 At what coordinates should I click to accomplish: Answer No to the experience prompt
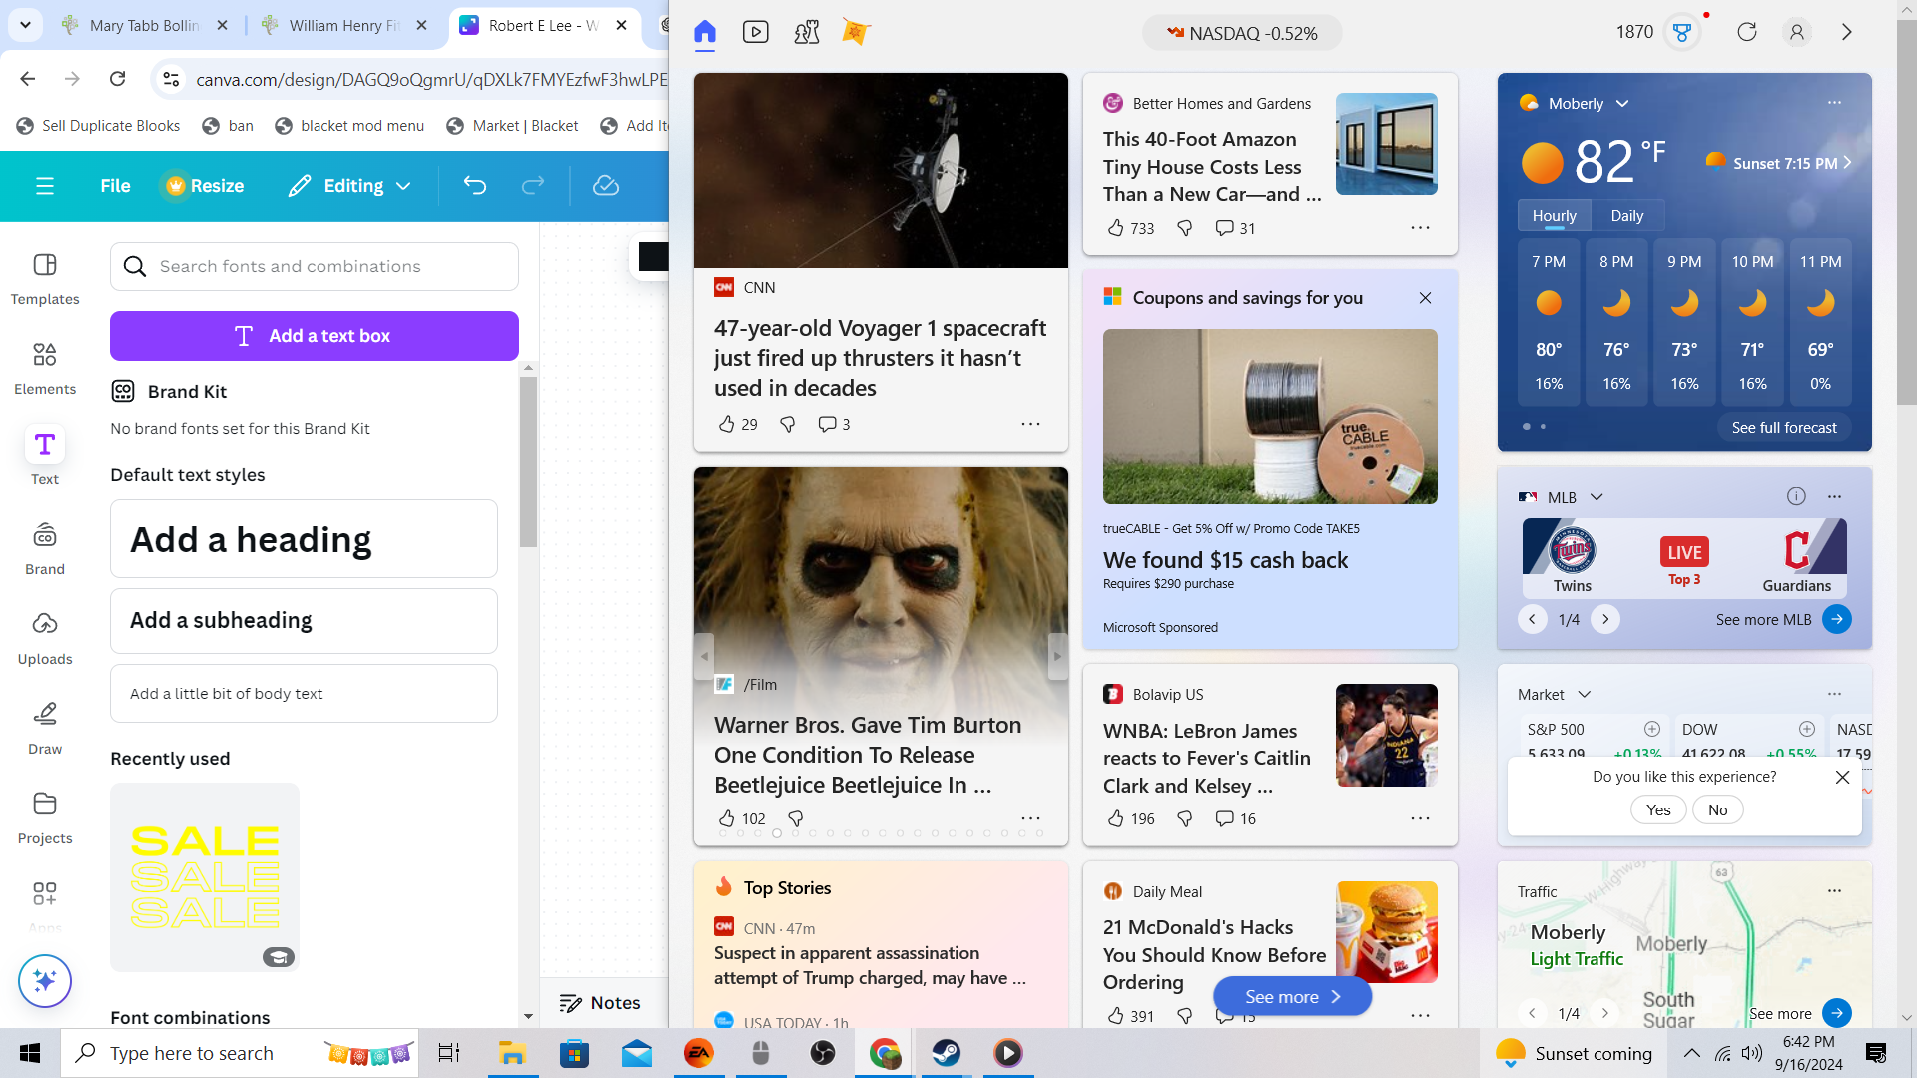(1717, 809)
